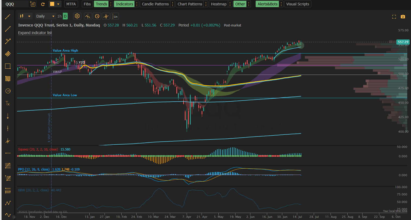Select the filled price range box tool
The width and height of the screenshot is (411, 220).
point(8,79)
